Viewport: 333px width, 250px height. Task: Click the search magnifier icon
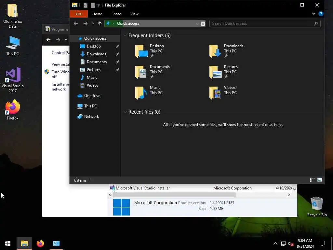[x=316, y=23]
